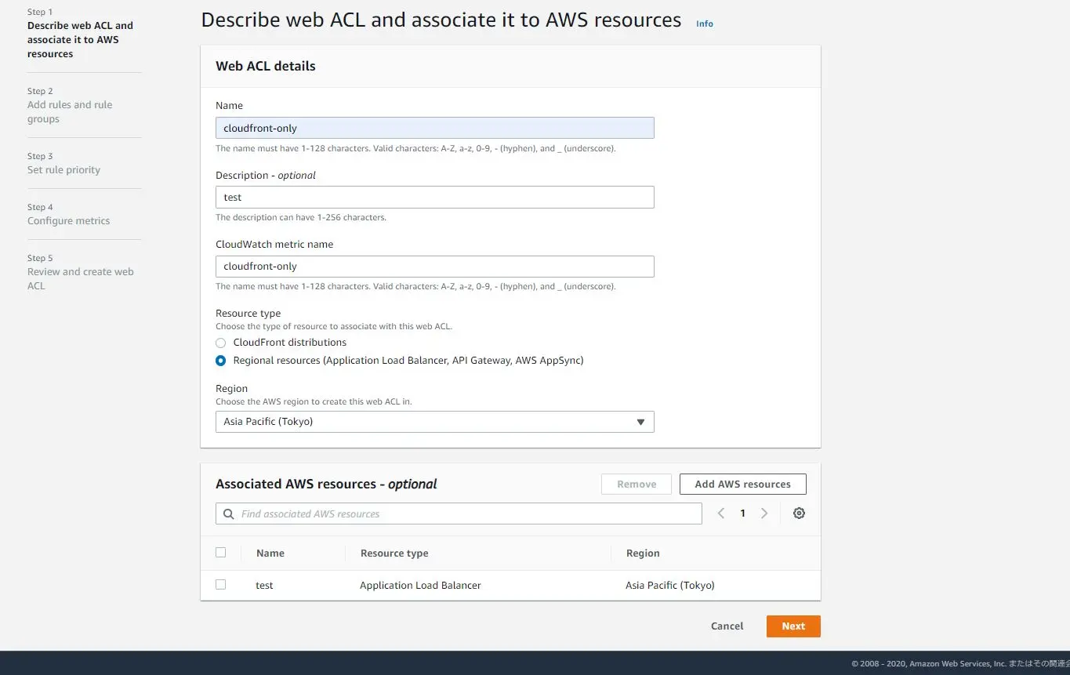
Task: Select the CloudFront distributions radio option
Action: click(x=221, y=343)
